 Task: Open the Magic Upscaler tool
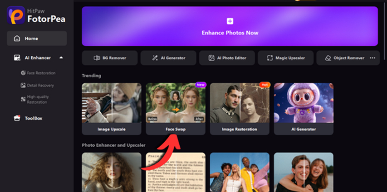[x=285, y=58]
